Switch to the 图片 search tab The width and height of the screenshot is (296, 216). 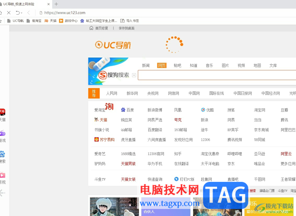(225, 65)
